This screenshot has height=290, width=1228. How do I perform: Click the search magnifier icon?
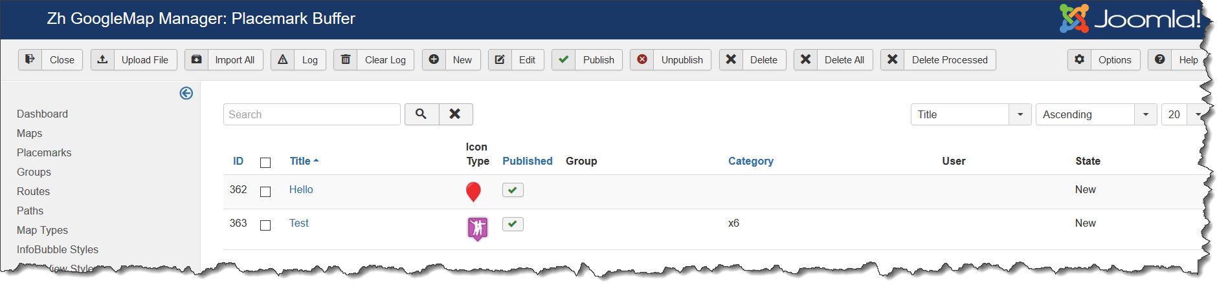tap(421, 114)
